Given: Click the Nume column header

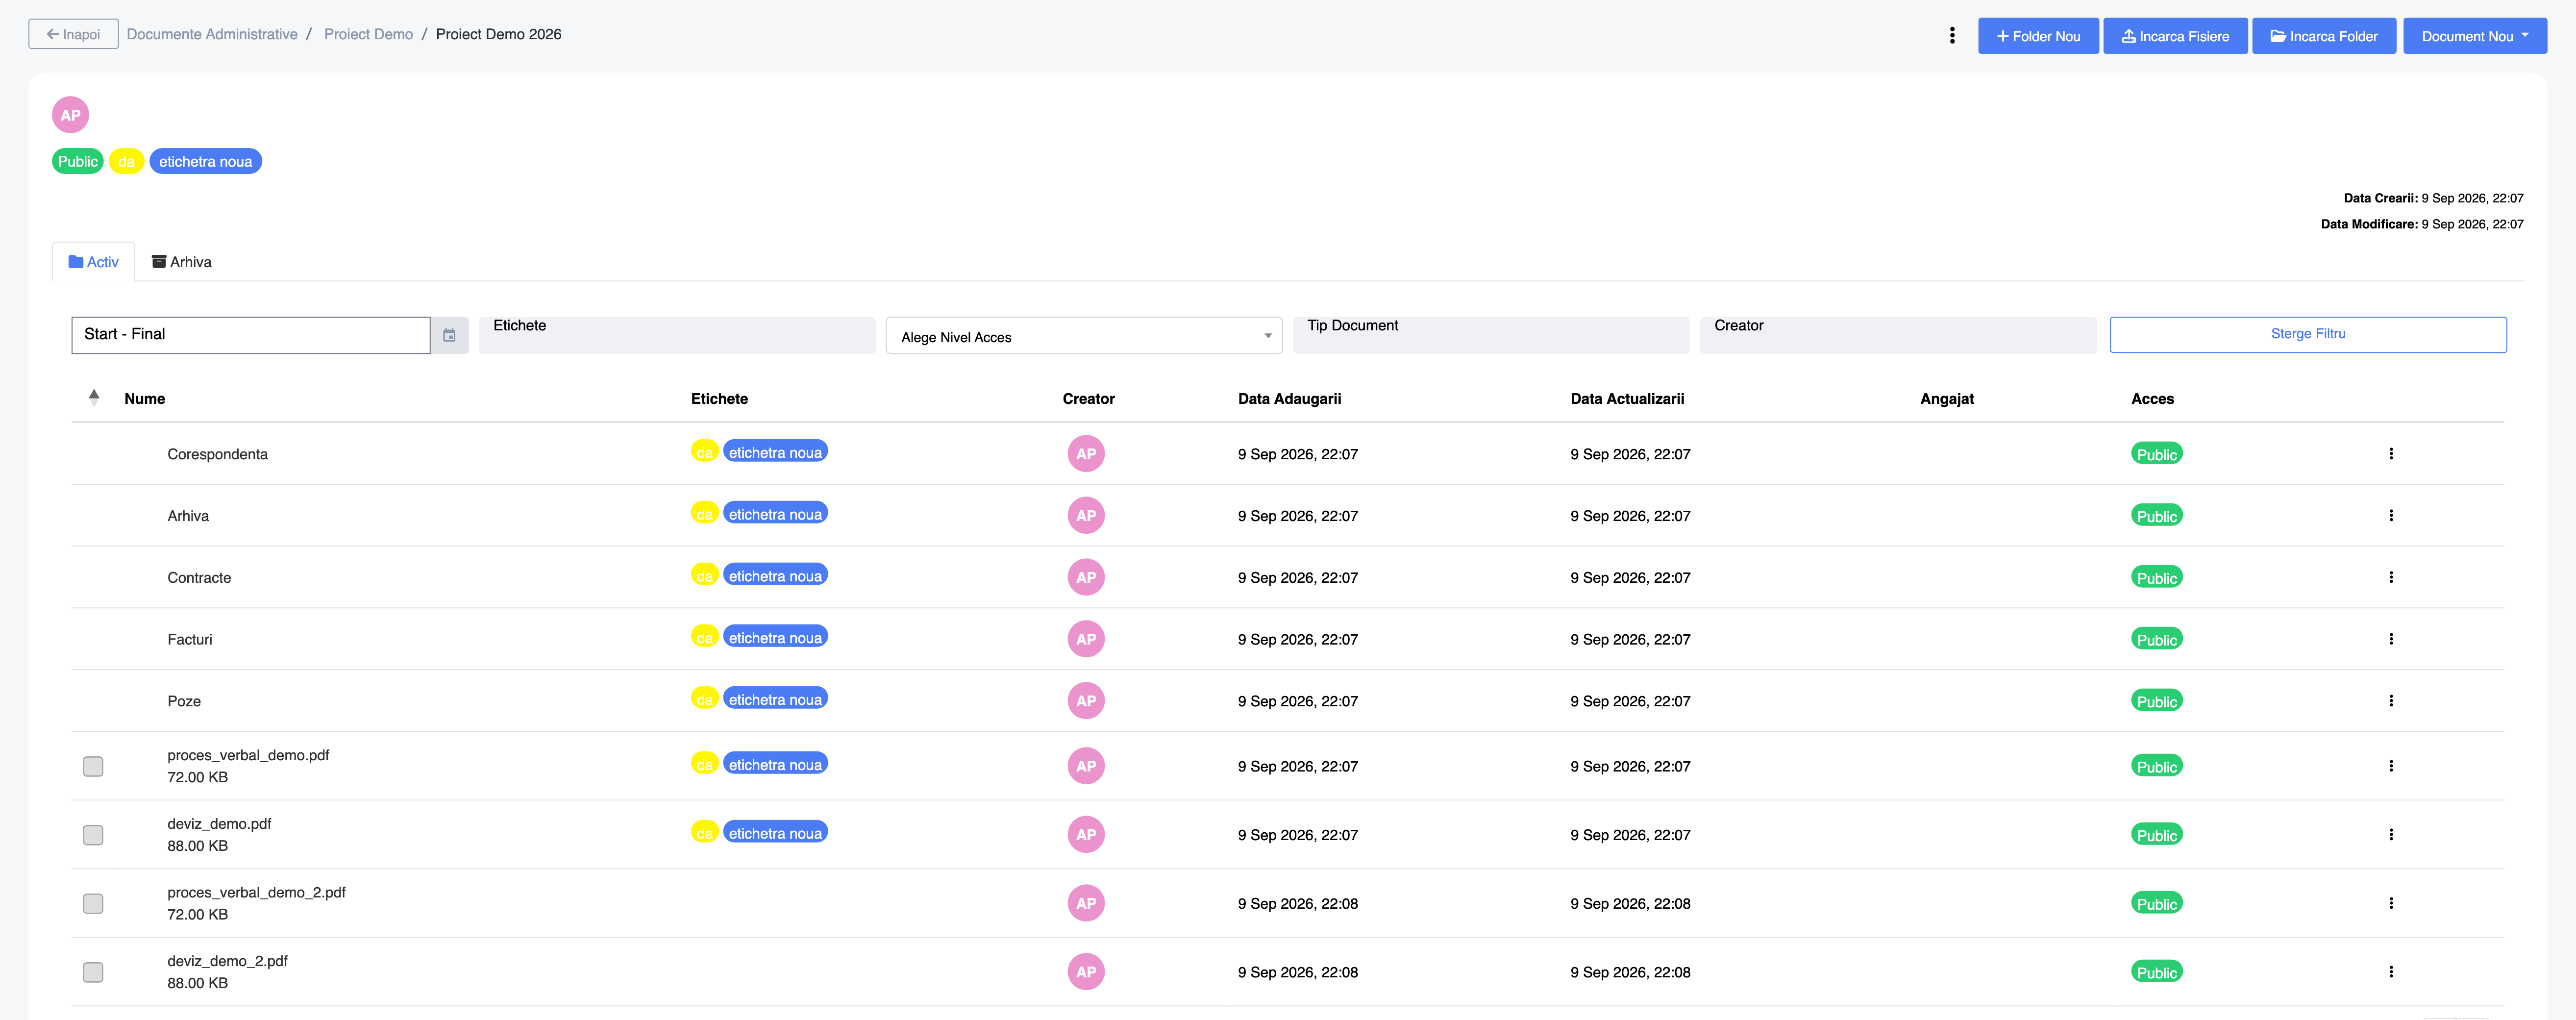Looking at the screenshot, I should (x=145, y=399).
